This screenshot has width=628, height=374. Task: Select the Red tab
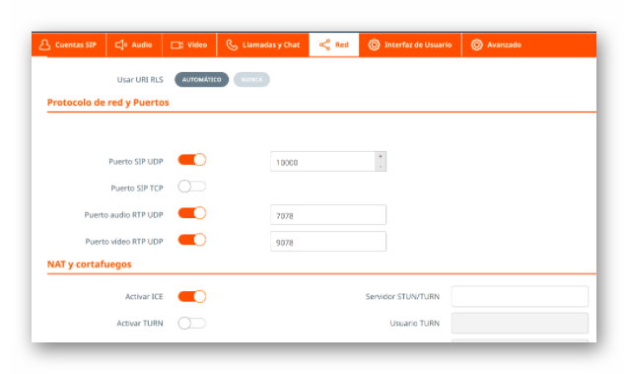(334, 44)
